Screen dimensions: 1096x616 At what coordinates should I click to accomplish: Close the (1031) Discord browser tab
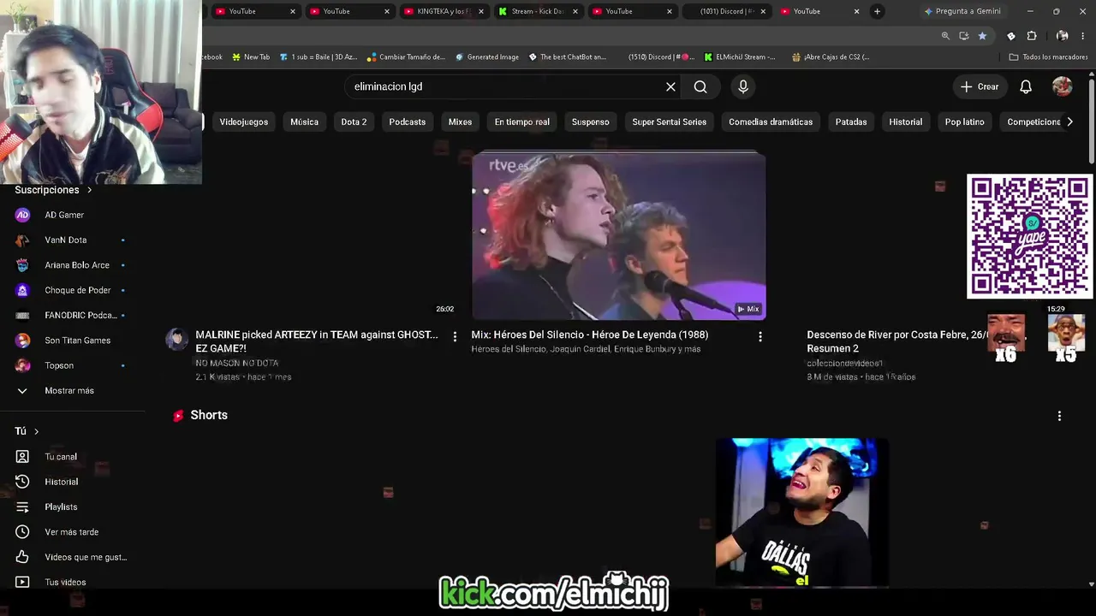pyautogui.click(x=763, y=11)
